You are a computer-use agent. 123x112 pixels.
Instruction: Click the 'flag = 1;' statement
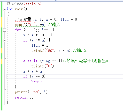41,45
